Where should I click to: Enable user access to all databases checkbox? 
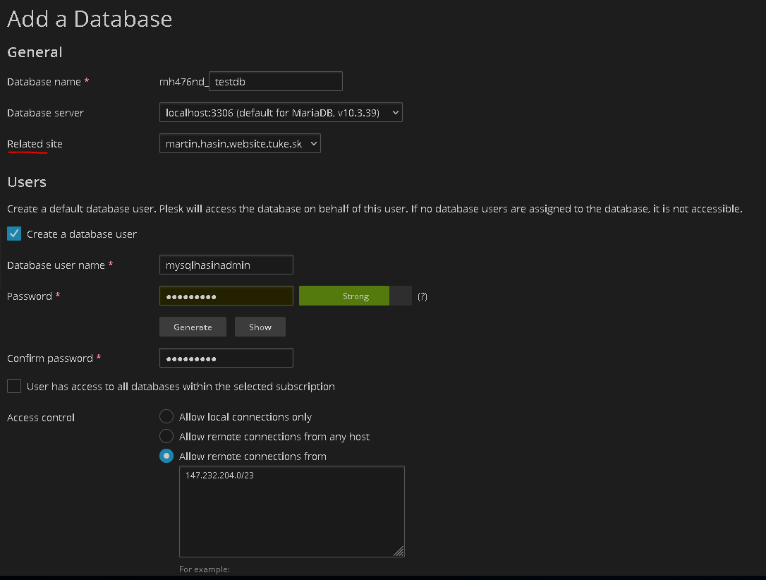[14, 386]
